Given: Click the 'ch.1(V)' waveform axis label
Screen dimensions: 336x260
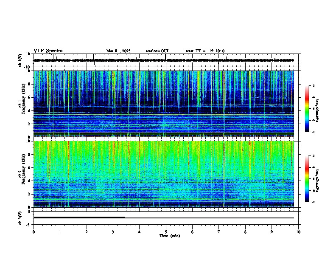Looking at the screenshot, I should click(20, 60).
